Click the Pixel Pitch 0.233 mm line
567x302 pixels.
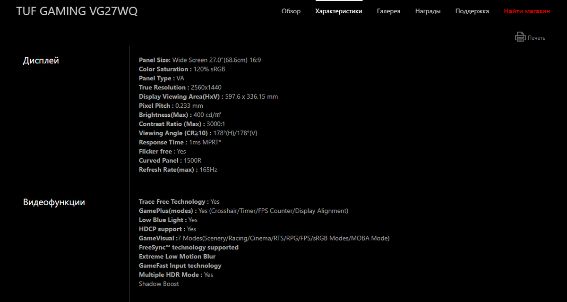coord(171,106)
